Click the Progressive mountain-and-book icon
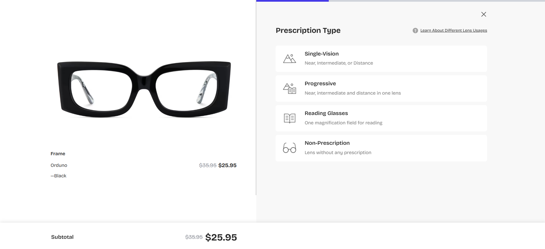Screen dimensions: 545x249 [290, 88]
